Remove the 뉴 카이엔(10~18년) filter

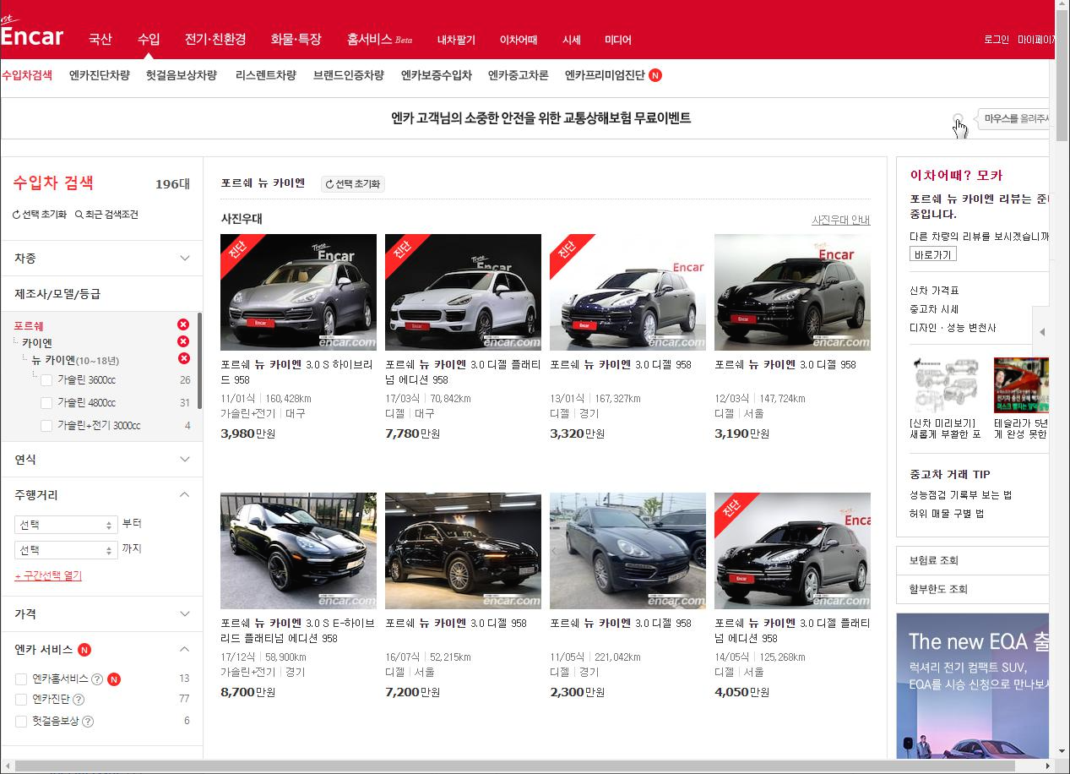[183, 358]
